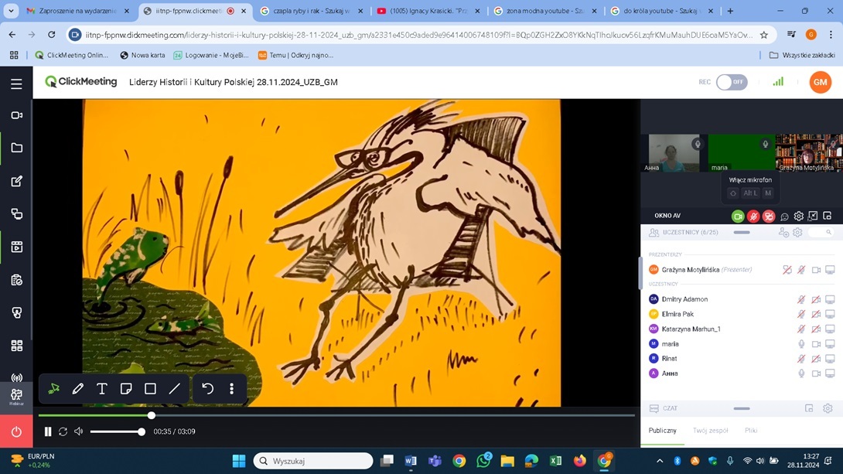The height and width of the screenshot is (474, 843).
Task: Switch to the Pliki chat tab
Action: coord(751,431)
